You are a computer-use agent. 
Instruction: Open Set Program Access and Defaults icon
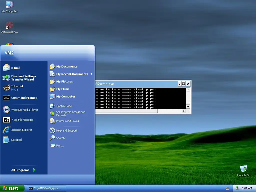pos(52,113)
